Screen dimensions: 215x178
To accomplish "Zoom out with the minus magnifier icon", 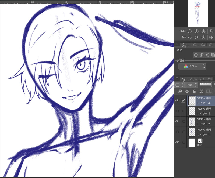I will [x=189, y=31].
